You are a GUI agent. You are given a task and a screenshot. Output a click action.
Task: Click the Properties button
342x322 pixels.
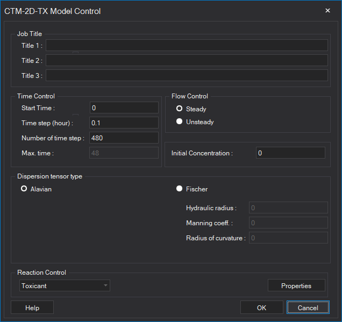(296, 285)
